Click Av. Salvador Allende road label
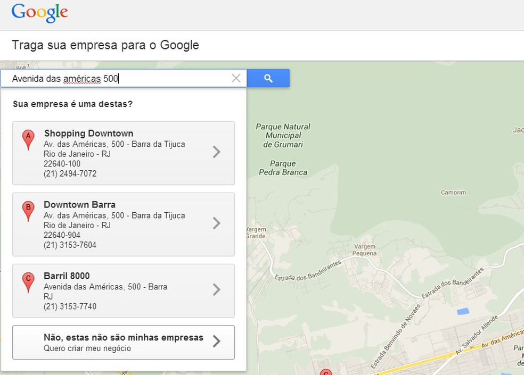 tap(477, 335)
